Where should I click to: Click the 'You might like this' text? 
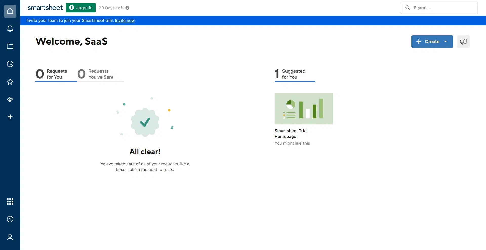[292, 143]
